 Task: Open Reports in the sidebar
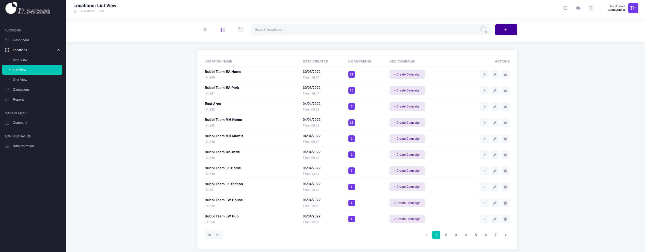coord(32,100)
